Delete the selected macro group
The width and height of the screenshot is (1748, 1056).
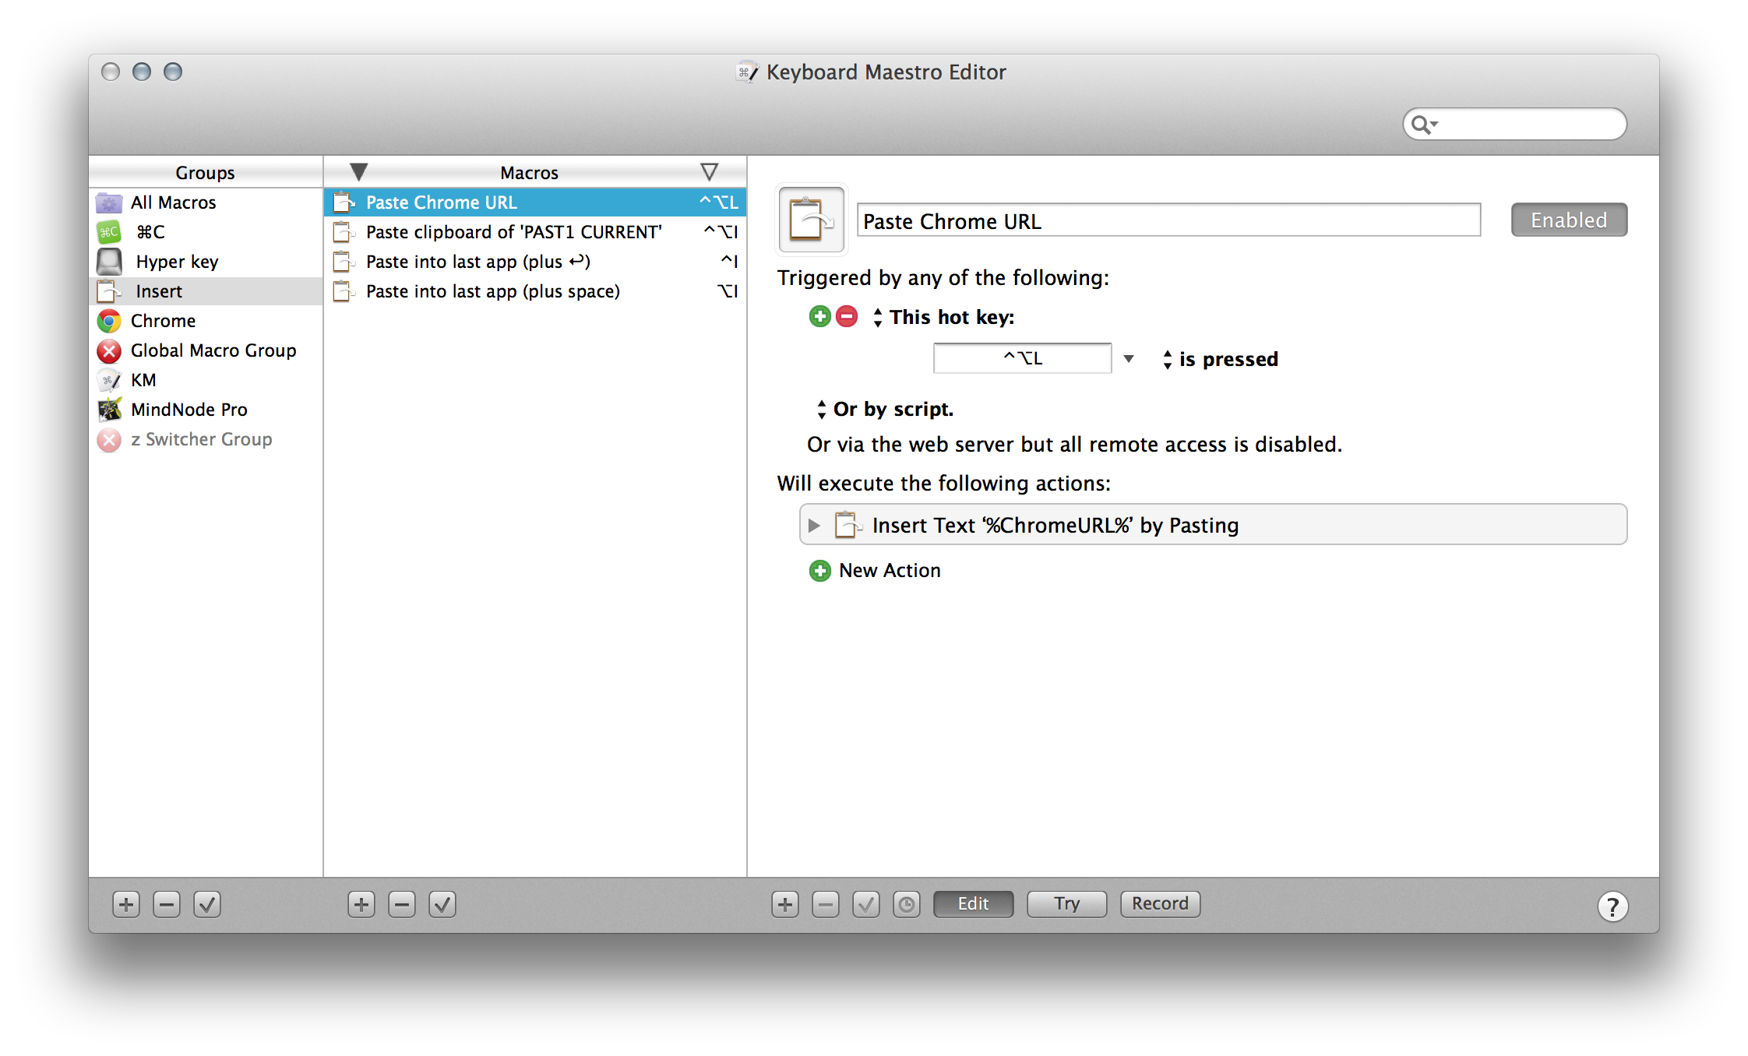167,904
